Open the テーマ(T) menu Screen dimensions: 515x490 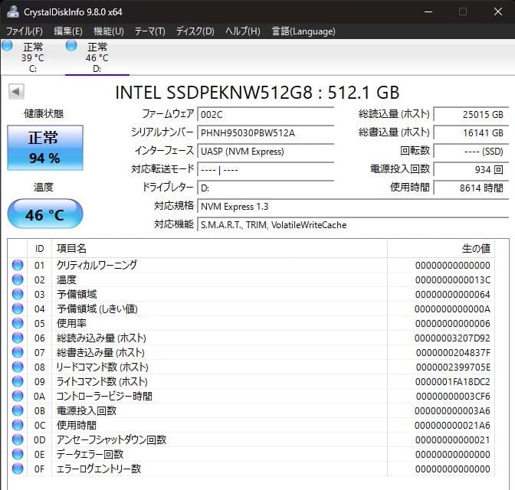[x=149, y=31]
